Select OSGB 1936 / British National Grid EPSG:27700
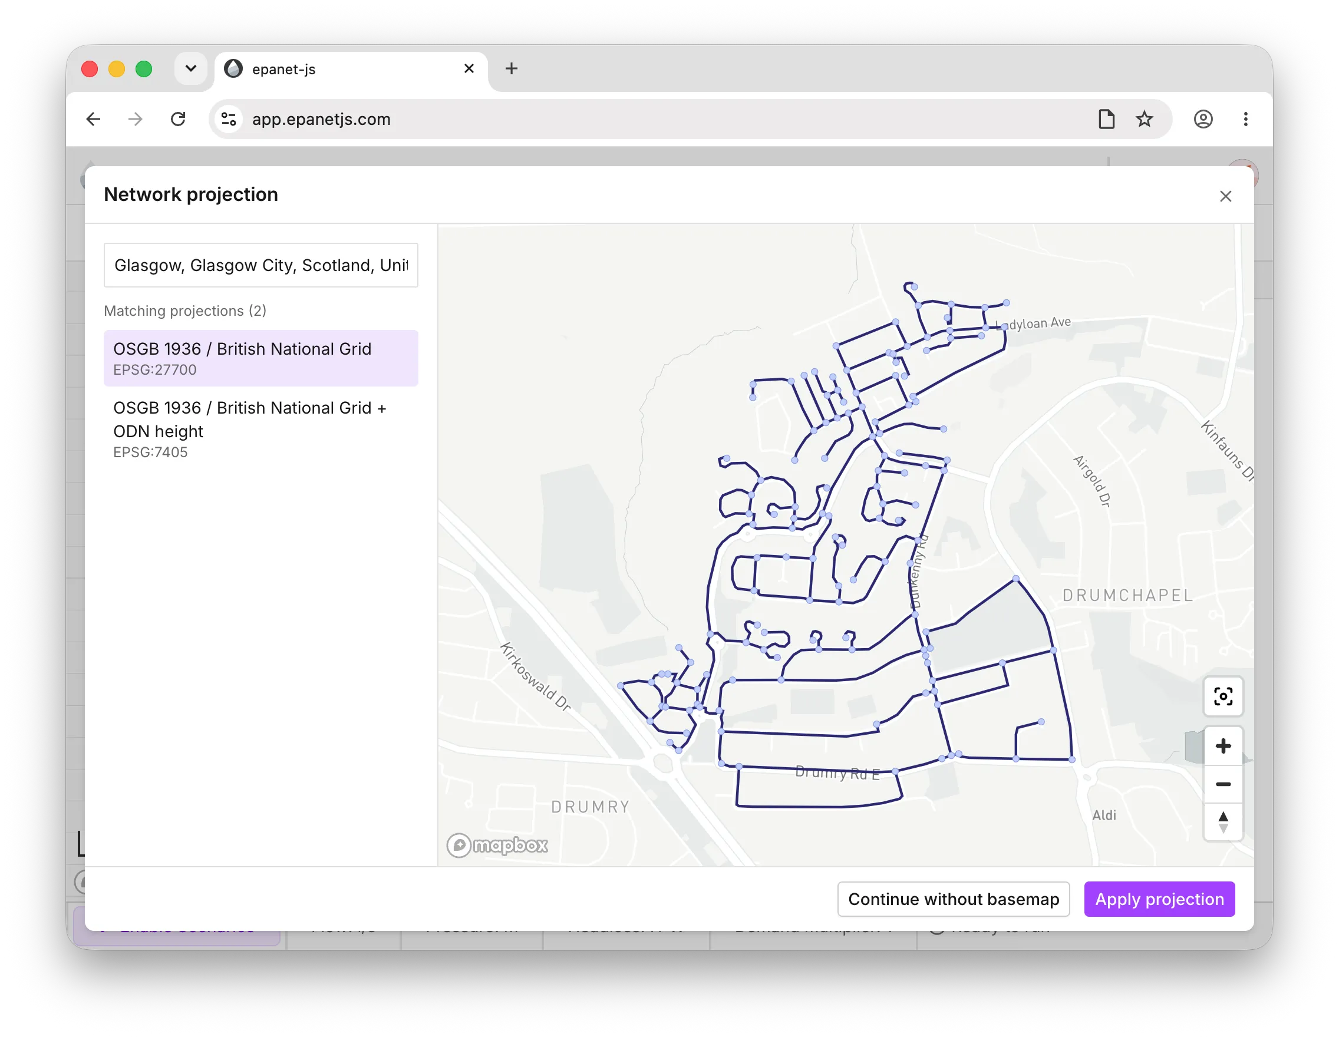1339x1037 pixels. [260, 358]
